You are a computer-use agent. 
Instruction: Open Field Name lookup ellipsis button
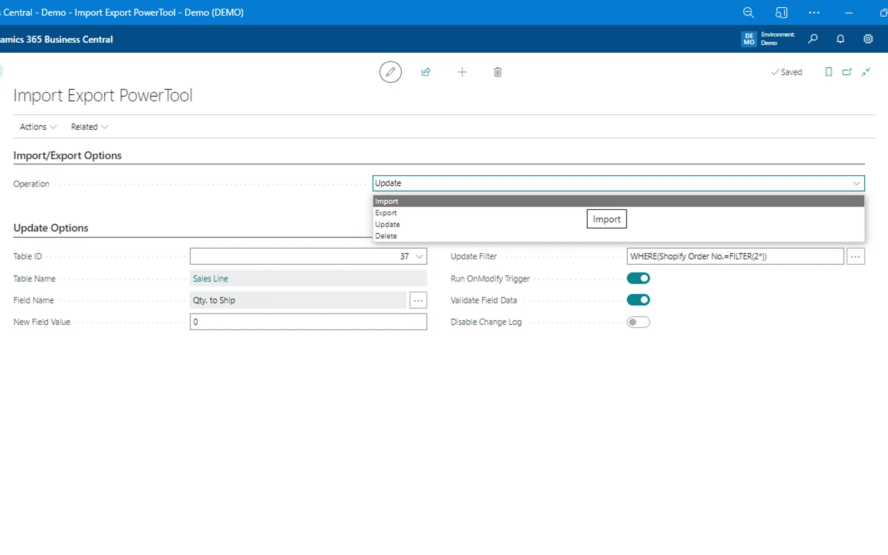point(418,300)
